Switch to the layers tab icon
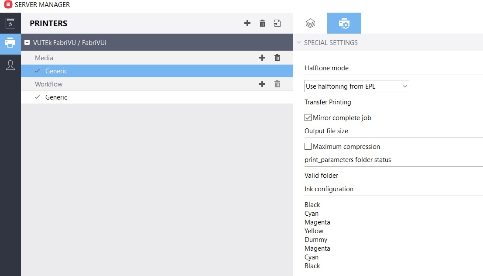This screenshot has height=276, width=483. pos(310,23)
